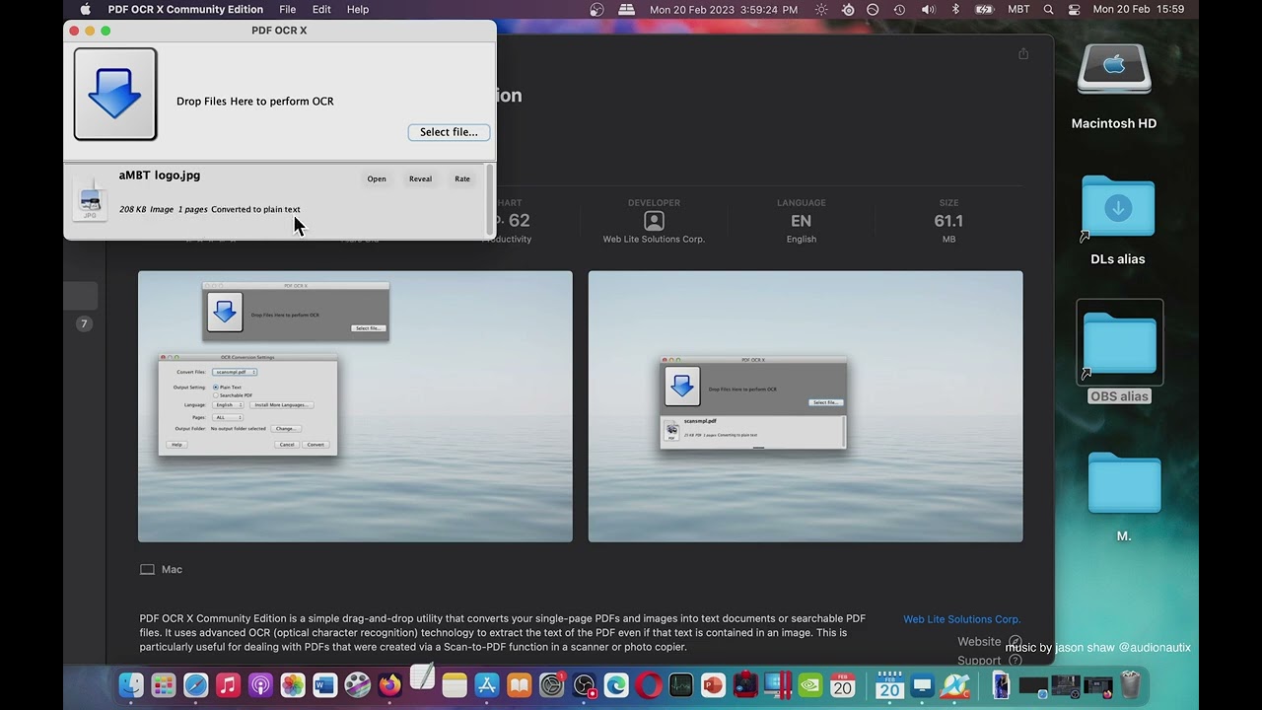
Task: Click the aMBT logo.jpg file thumbnail icon
Action: coord(90,199)
